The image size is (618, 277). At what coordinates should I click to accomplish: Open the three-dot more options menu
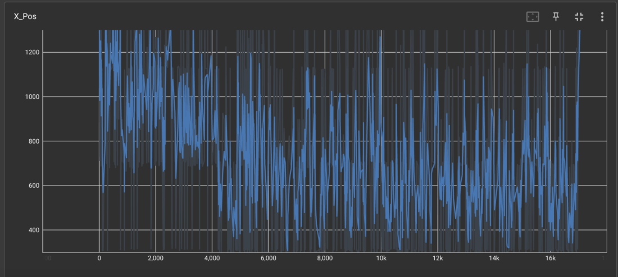pos(602,17)
